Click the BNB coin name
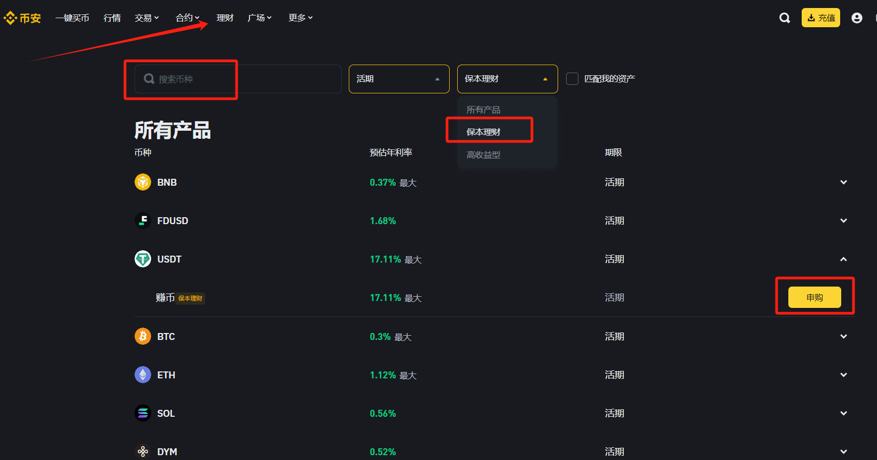Image resolution: width=877 pixels, height=460 pixels. 167,183
